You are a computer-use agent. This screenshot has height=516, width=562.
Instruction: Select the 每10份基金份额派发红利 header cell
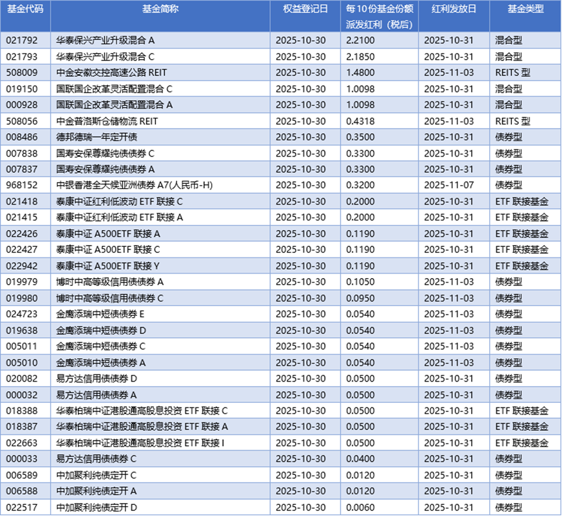(x=379, y=16)
